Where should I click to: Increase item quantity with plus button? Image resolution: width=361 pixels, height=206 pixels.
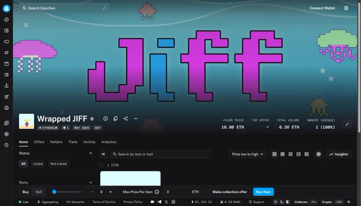(110, 192)
